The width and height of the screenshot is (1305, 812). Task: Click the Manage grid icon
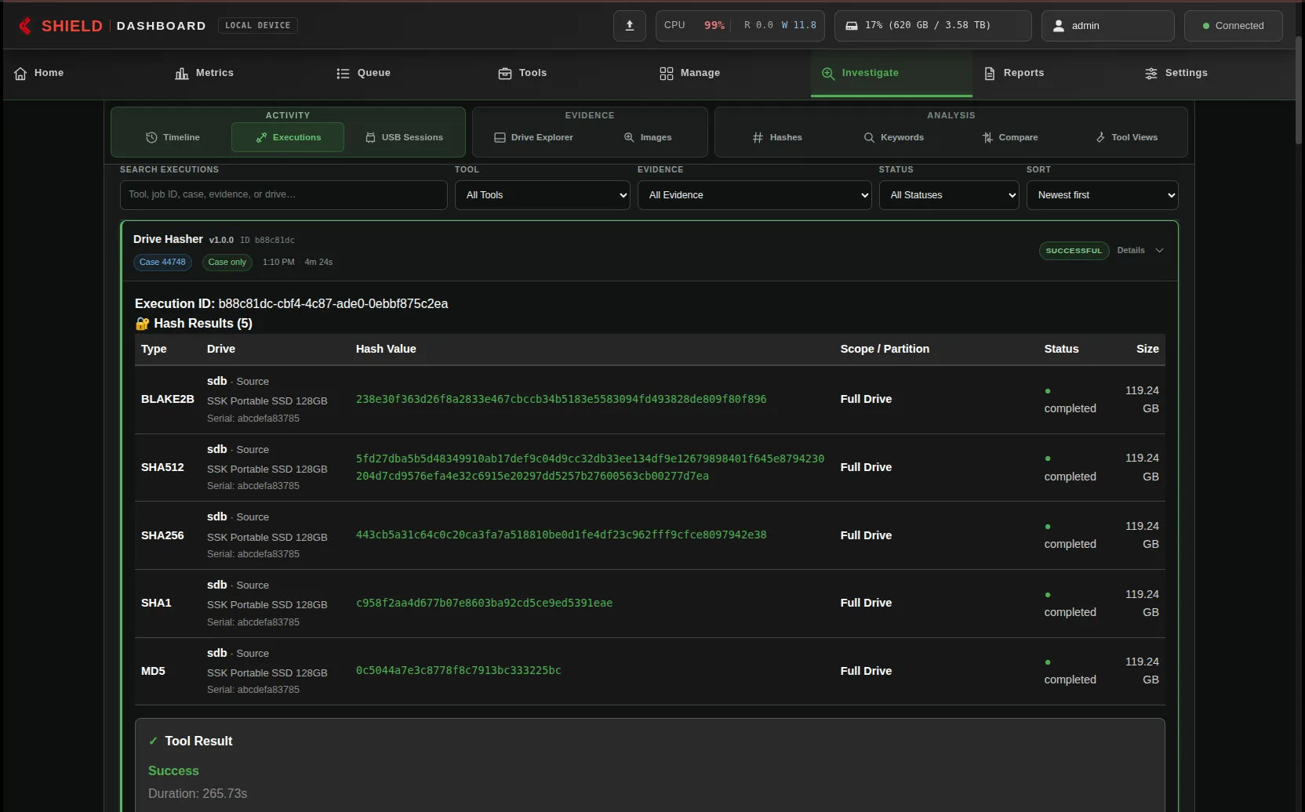[x=667, y=74]
